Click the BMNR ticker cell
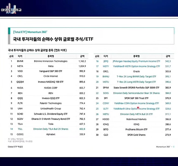The width and height of the screenshot is (178, 166). (20, 61)
